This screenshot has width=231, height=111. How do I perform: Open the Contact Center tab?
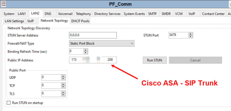coord(213,14)
